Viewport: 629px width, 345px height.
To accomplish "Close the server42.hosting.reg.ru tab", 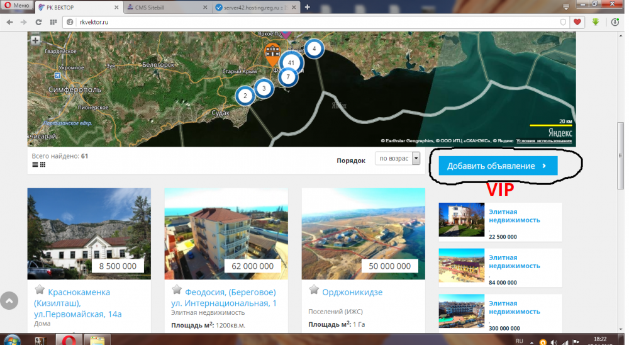I will (x=294, y=7).
